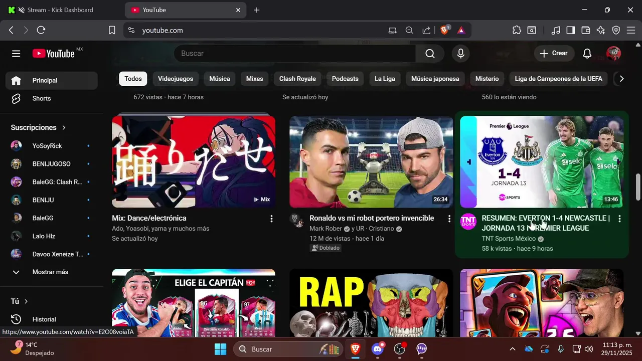The width and height of the screenshot is (642, 361).
Task: Open the BENIJUGOSO subscription
Action: coord(52,164)
